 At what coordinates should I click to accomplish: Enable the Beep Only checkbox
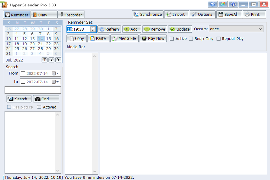[x=191, y=39]
